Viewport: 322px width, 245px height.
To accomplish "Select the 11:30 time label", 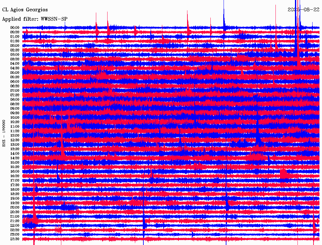I will tap(15, 131).
